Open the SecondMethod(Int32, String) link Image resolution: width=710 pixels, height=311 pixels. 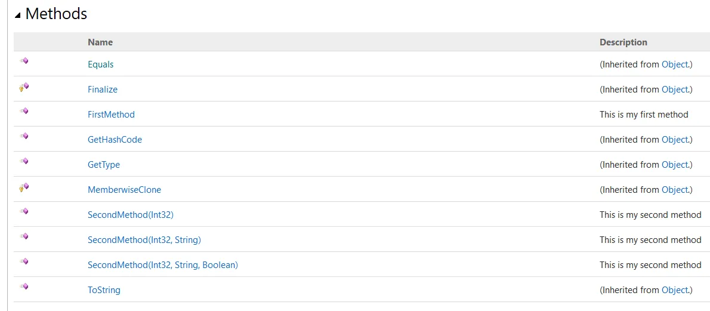(x=144, y=240)
